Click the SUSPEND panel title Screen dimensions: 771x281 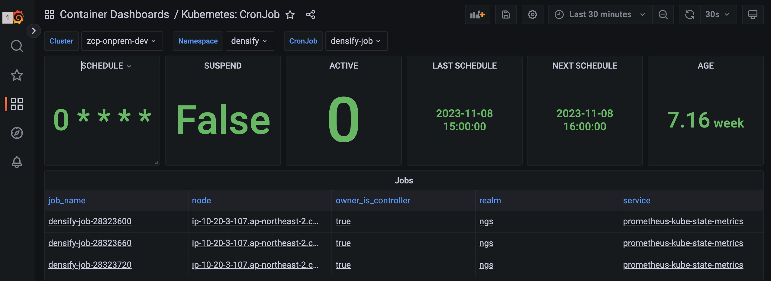coord(223,66)
